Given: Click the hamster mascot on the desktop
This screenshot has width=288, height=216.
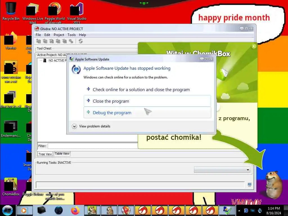Looking at the screenshot, I should pyautogui.click(x=274, y=184).
